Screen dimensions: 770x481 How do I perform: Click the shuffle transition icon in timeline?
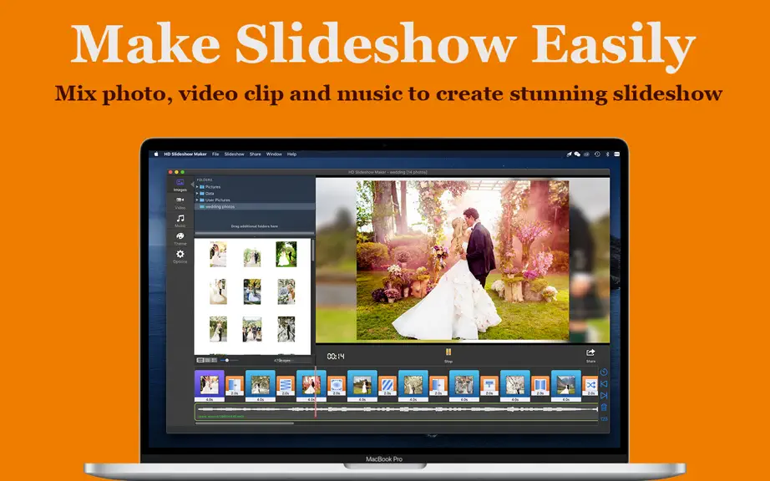[590, 385]
